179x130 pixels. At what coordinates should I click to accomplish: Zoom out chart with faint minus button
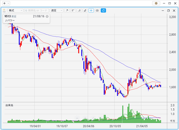tap(77, 118)
